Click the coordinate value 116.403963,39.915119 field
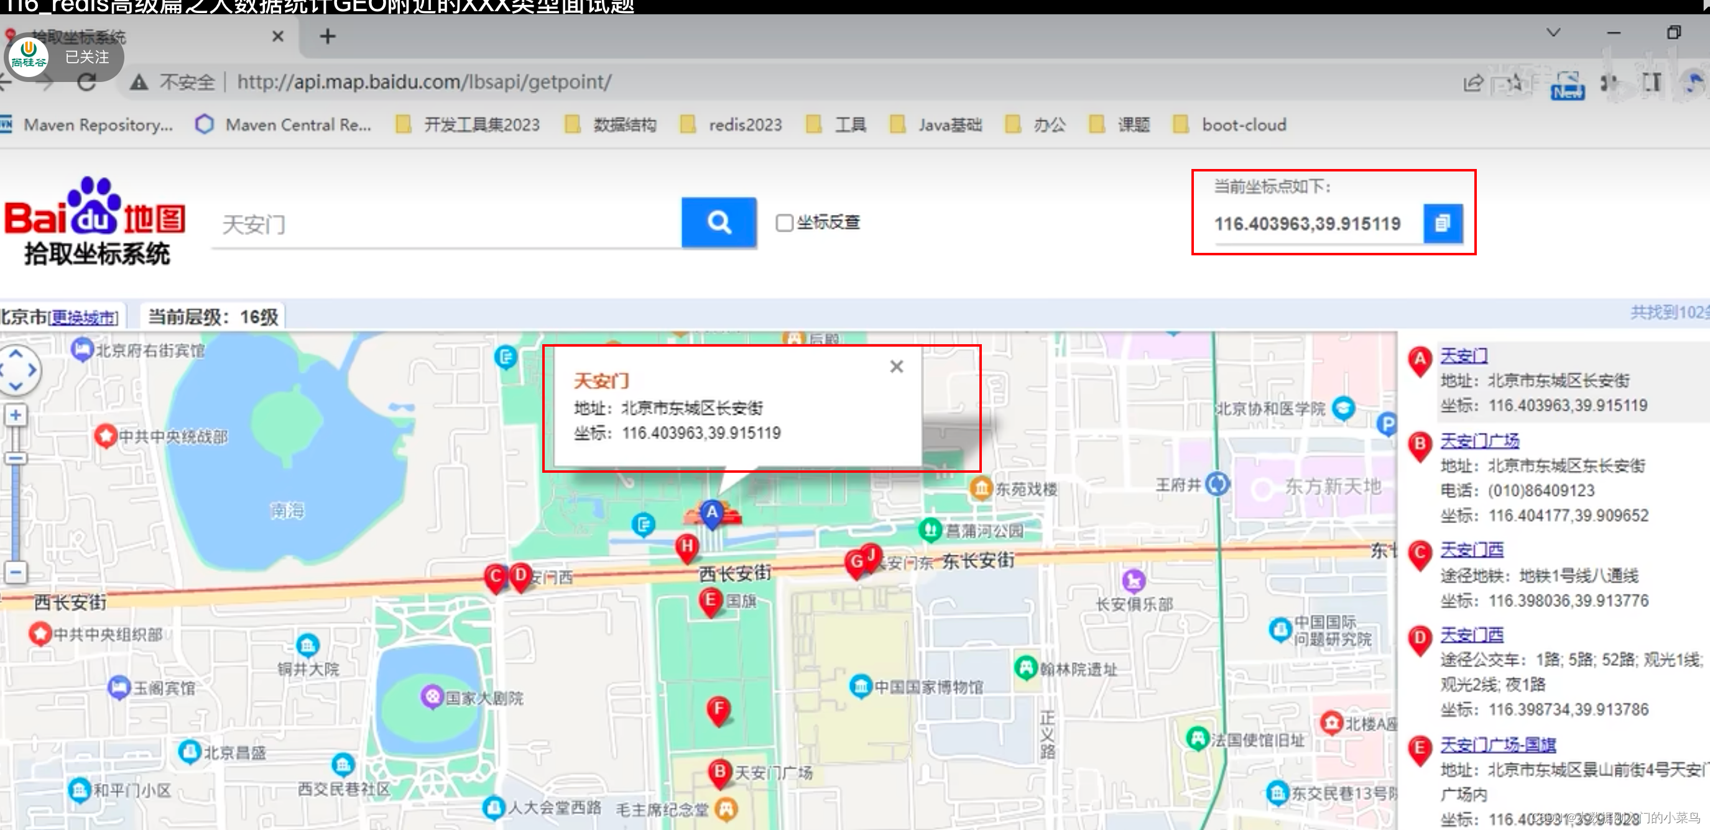Image resolution: width=1710 pixels, height=830 pixels. 1307,224
